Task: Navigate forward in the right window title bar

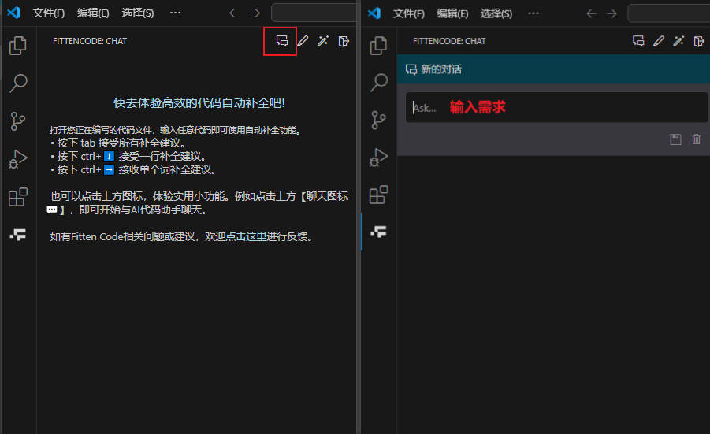Action: [x=611, y=13]
